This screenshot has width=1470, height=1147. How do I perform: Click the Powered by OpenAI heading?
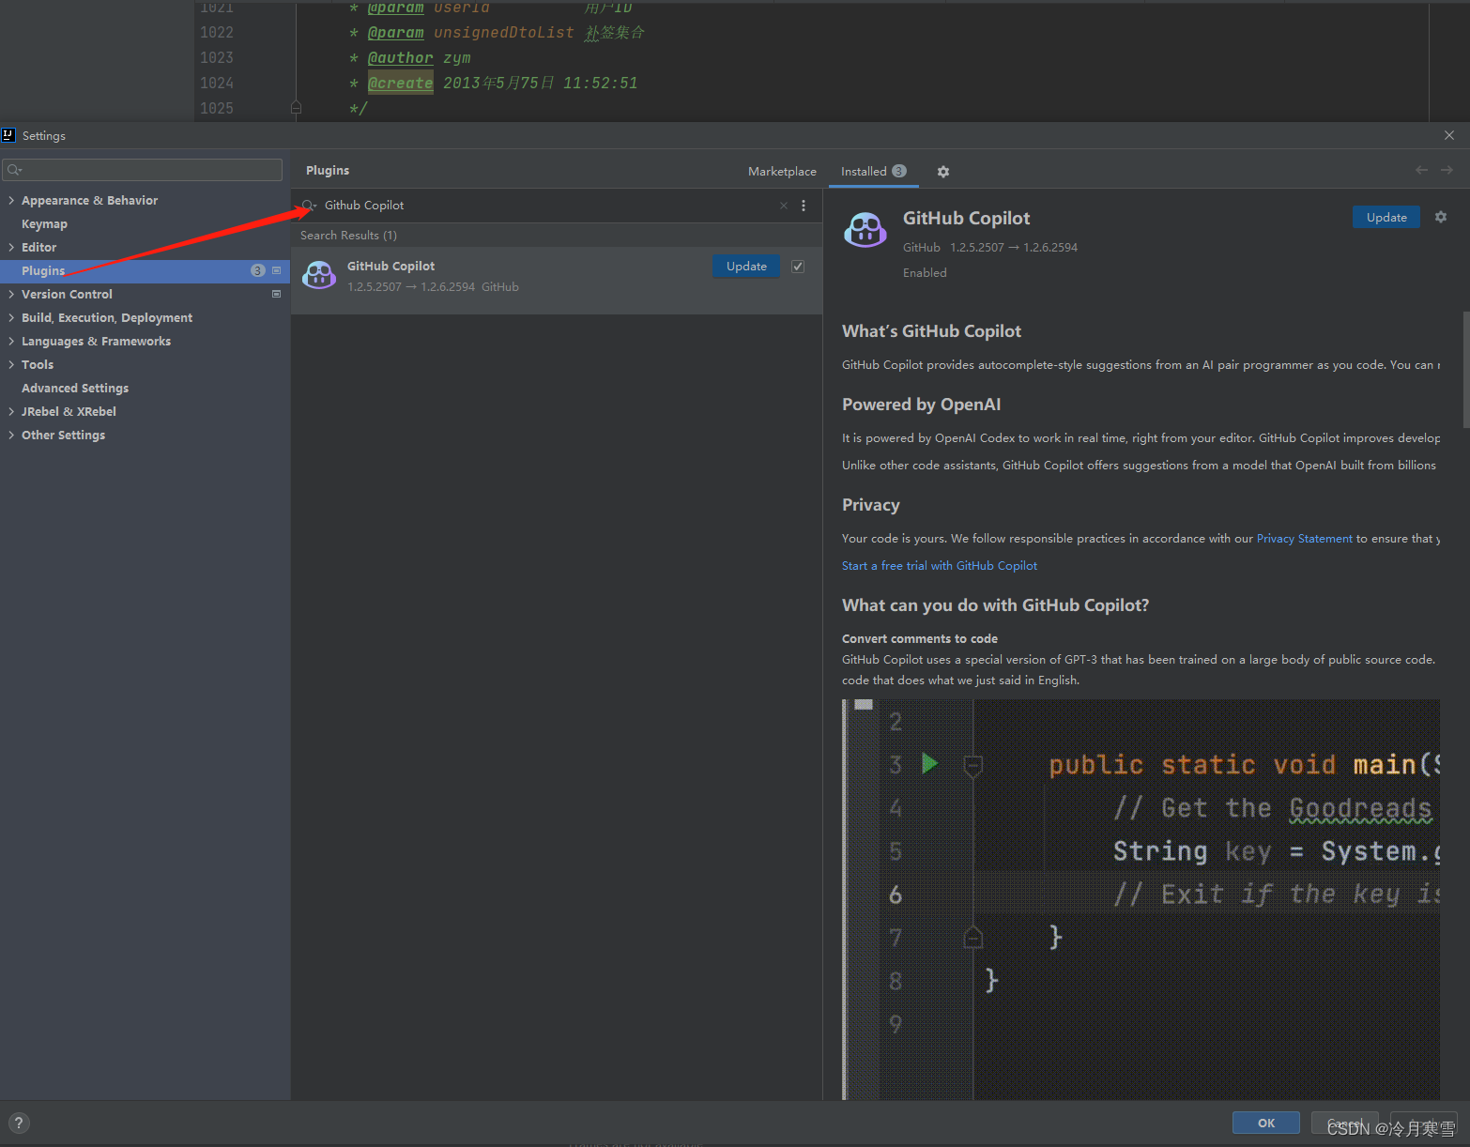click(x=921, y=405)
